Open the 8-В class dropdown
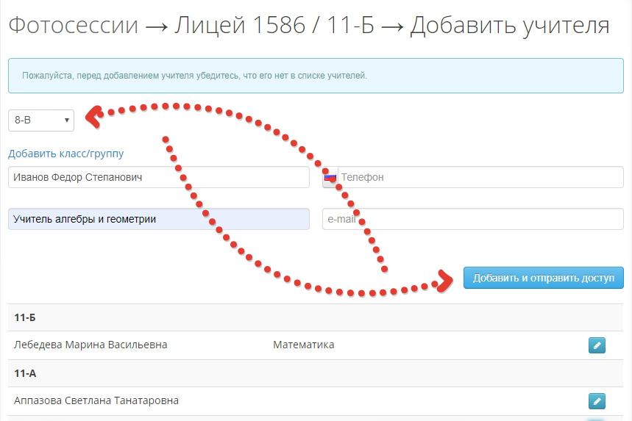 point(41,120)
